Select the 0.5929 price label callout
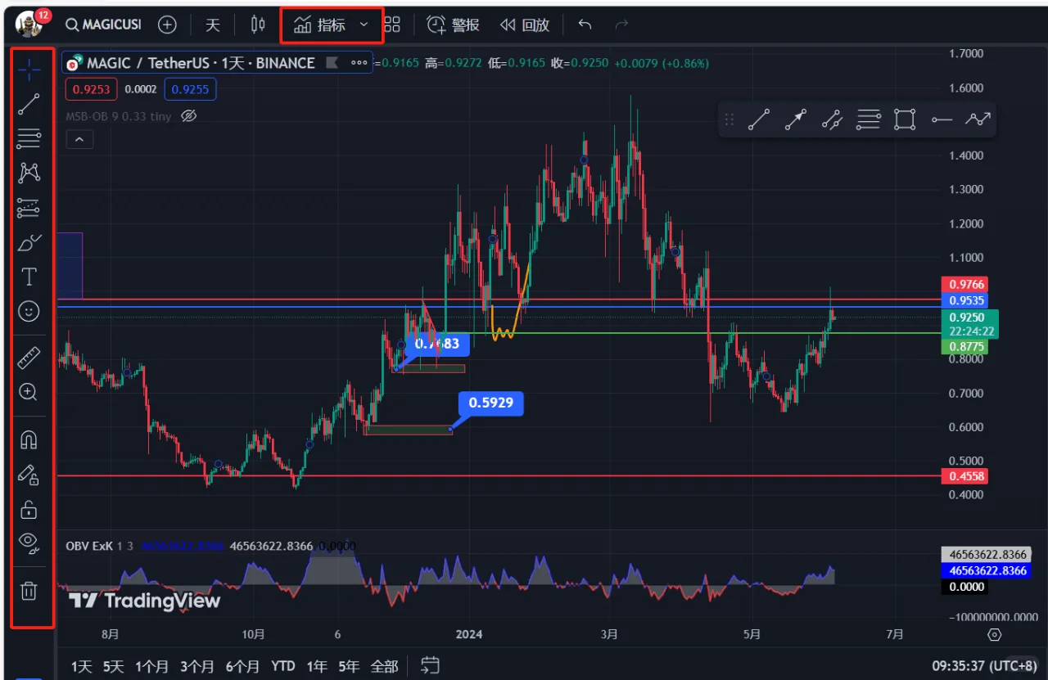Screen dimensions: 1048x680 [x=491, y=403]
